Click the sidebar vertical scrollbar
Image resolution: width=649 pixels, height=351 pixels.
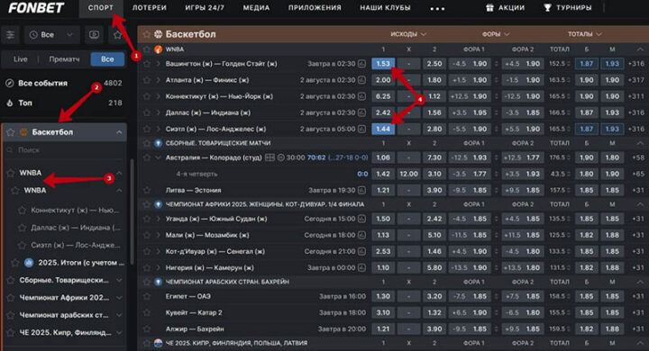click(132, 211)
